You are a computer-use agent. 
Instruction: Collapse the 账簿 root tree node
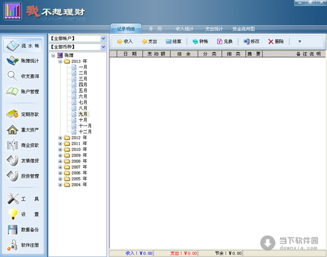tap(53, 55)
